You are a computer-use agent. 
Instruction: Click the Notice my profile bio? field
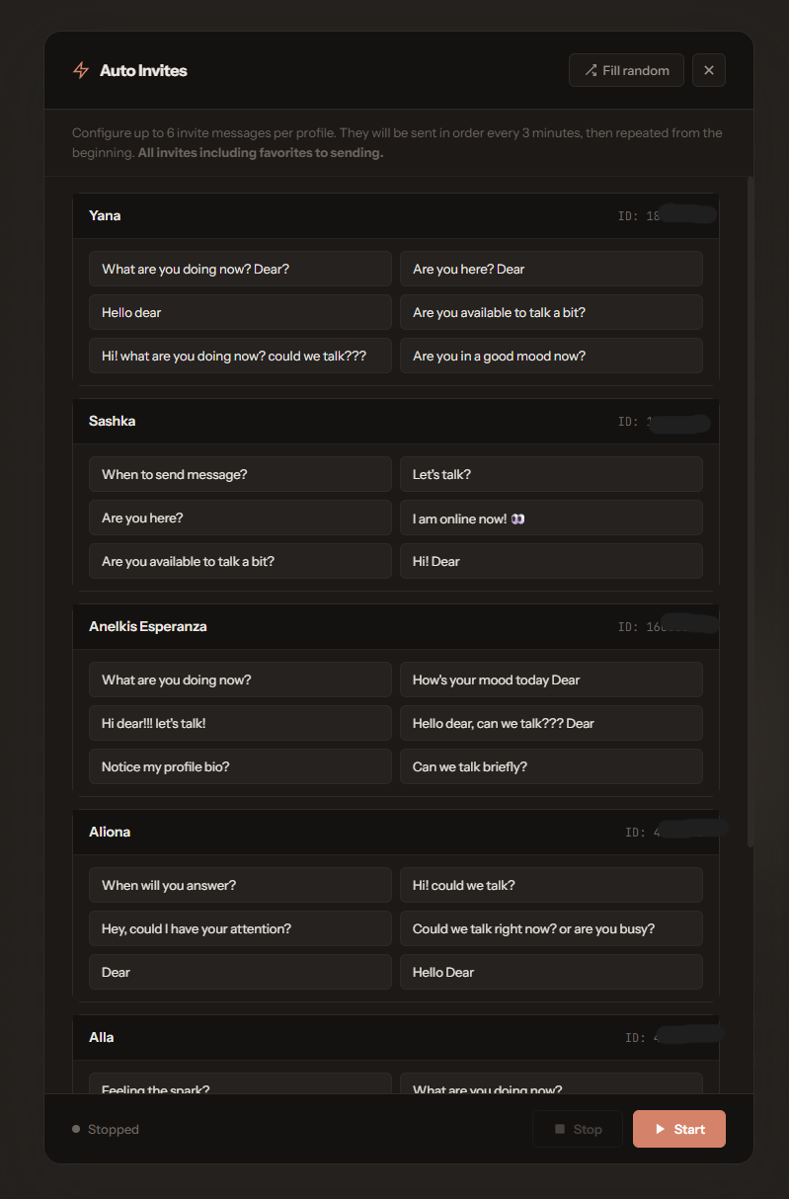point(240,766)
